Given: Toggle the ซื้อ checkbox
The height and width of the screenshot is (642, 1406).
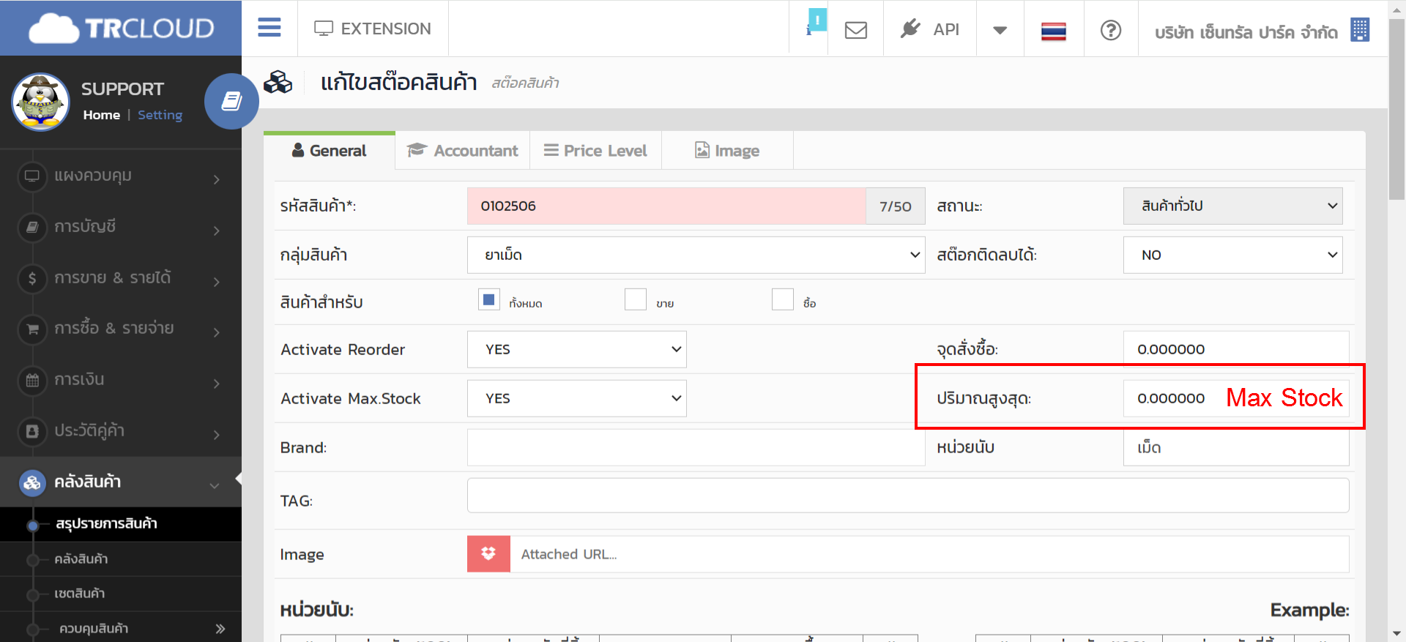Looking at the screenshot, I should 783,299.
